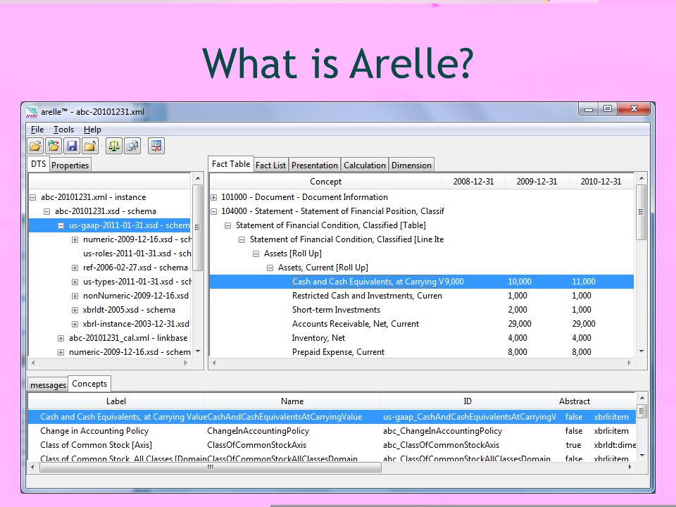Click the Abstract column header
The width and height of the screenshot is (676, 507).
click(574, 401)
